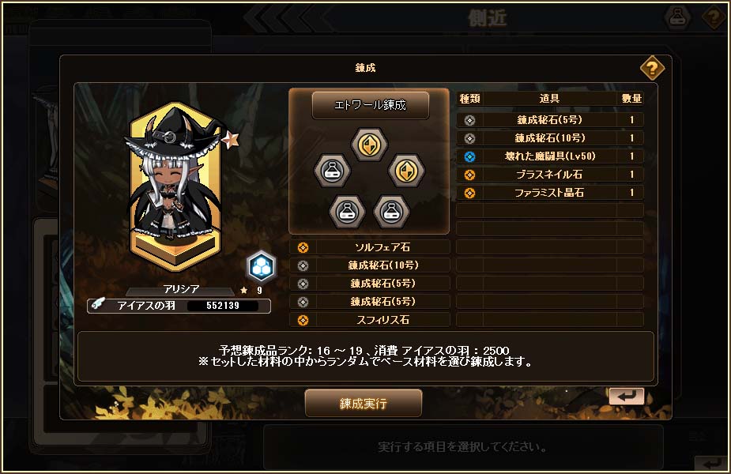Select the left grey flask material slot
731x474 pixels.
[x=332, y=170]
